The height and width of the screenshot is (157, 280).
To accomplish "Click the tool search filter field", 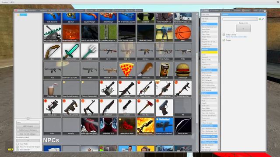I will 210,14.
